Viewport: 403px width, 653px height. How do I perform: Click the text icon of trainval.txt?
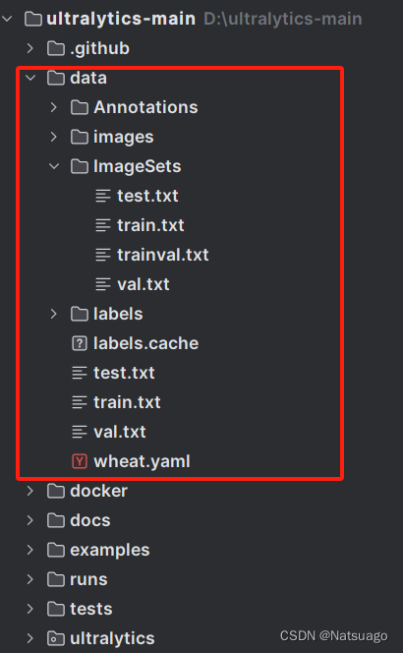coord(103,255)
